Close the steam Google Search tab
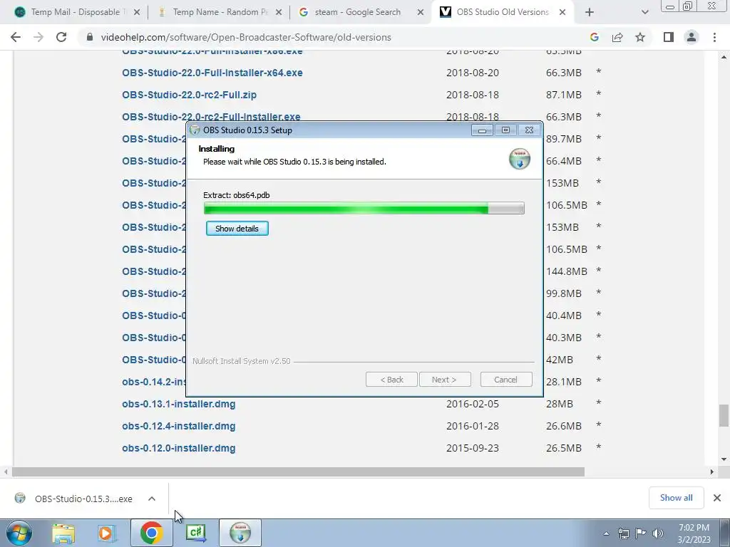This screenshot has height=547, width=730. [x=420, y=12]
